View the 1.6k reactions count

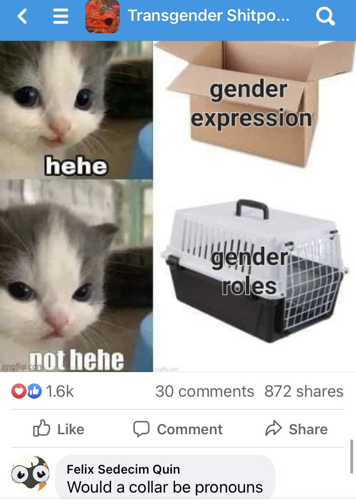tap(60, 392)
